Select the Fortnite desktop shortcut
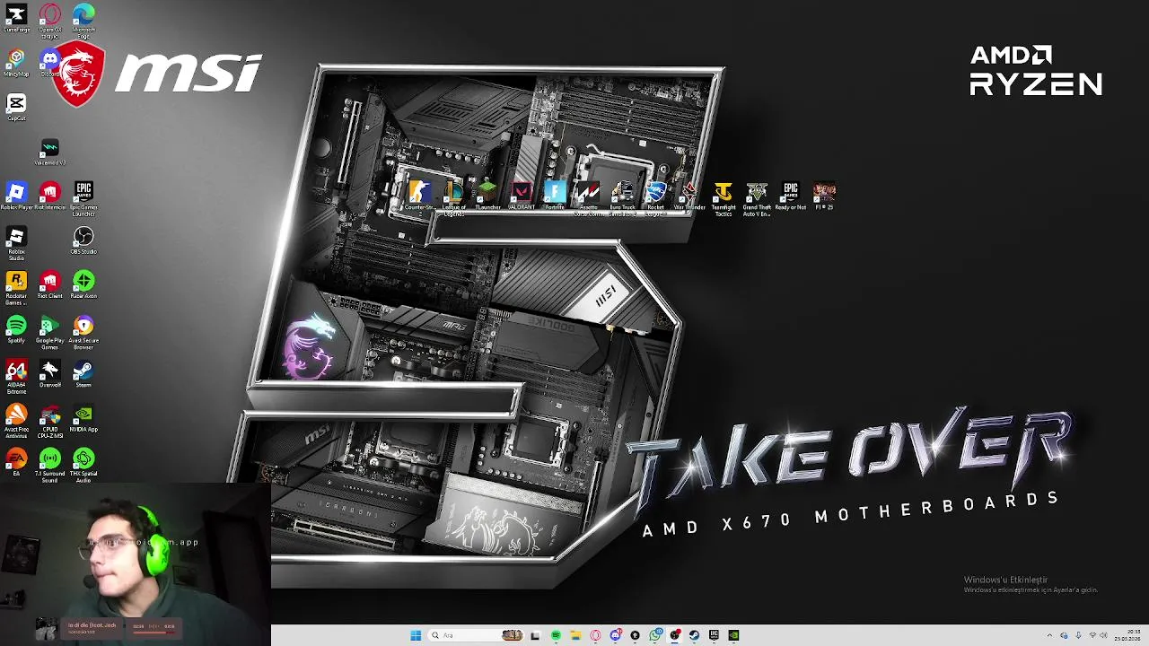Image resolution: width=1149 pixels, height=646 pixels. pos(555,196)
